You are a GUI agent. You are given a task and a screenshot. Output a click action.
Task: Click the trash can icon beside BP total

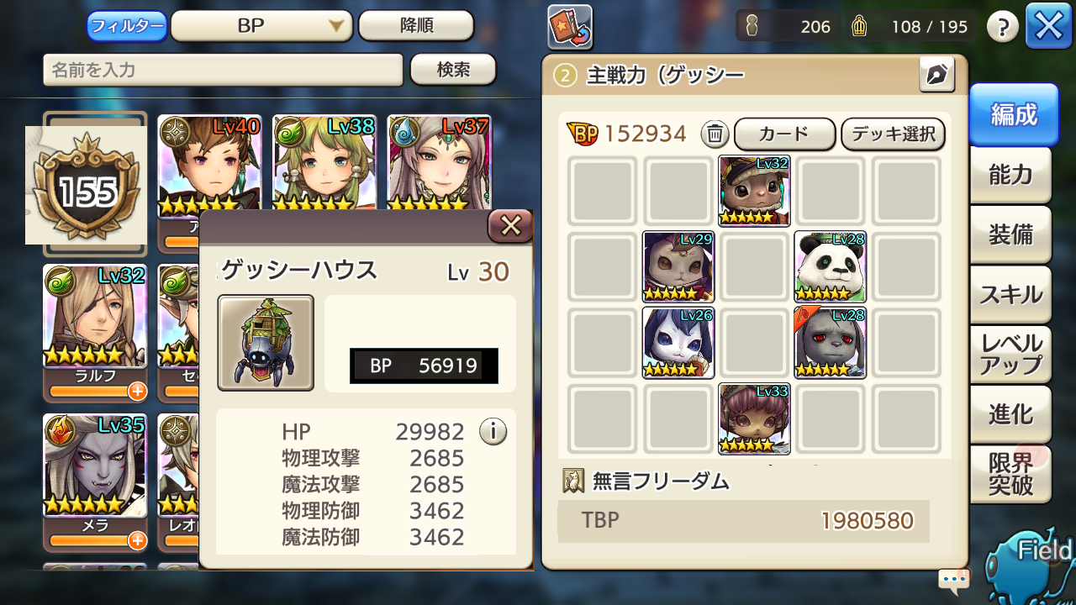click(x=715, y=134)
